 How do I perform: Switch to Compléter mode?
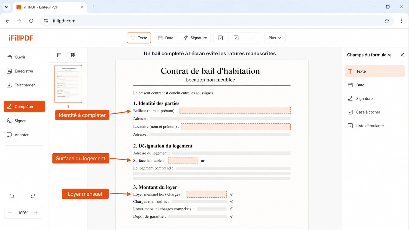pyautogui.click(x=24, y=106)
